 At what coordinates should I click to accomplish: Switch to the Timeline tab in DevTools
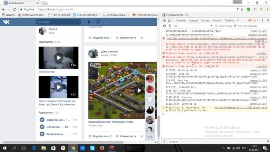click(229, 21)
